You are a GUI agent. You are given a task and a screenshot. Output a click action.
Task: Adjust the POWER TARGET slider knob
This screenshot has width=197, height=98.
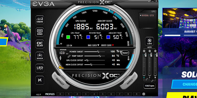click(x=98, y=52)
